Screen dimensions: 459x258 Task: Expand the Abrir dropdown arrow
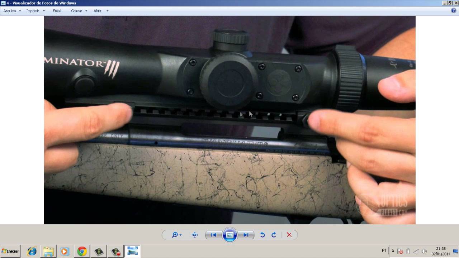(107, 11)
